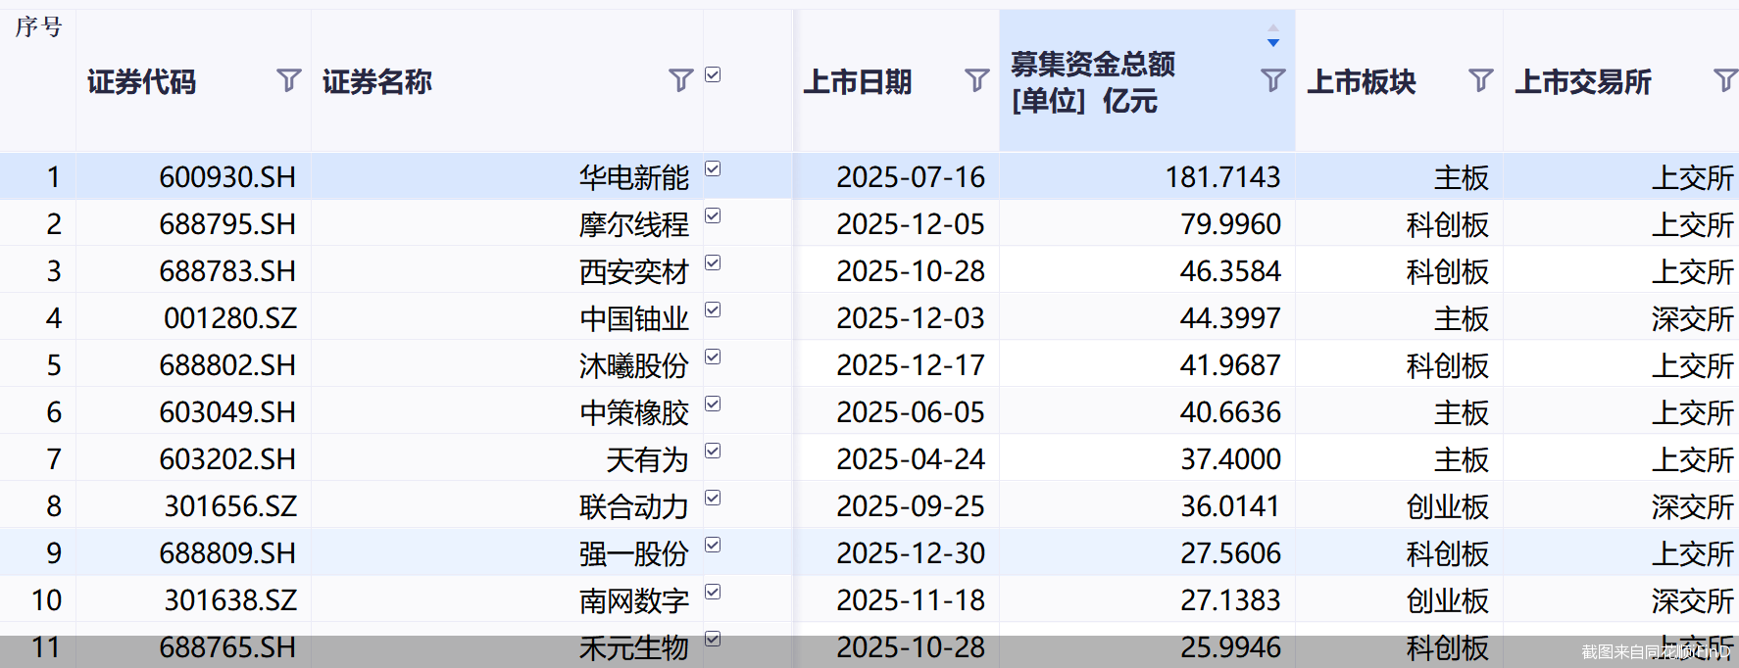Click the 上市交易所 column header
Screen dimensions: 1739x668
[1582, 82]
